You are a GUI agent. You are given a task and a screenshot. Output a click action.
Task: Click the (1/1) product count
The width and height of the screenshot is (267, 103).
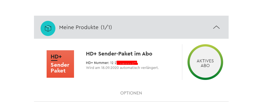106,27
